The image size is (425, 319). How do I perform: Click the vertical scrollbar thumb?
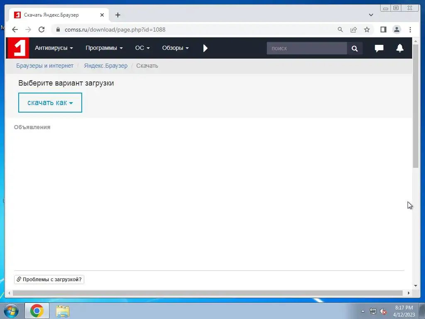click(416, 106)
